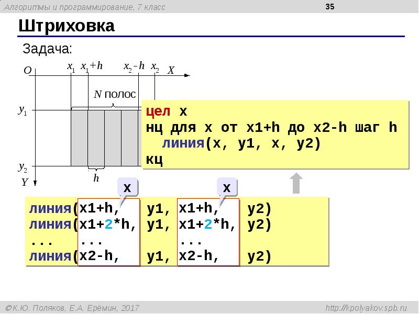Select the "N полос" label above the brace

coord(114,95)
